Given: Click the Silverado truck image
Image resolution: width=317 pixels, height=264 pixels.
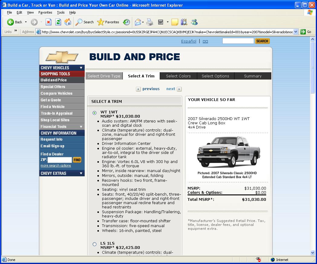Looking at the screenshot, I should [x=229, y=152].
